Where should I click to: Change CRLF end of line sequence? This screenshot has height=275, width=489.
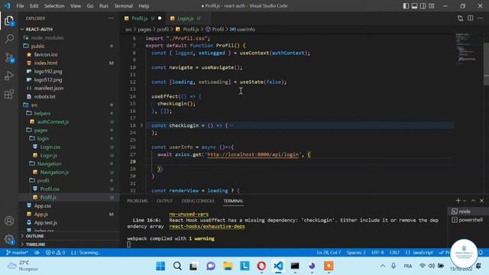click(394, 253)
